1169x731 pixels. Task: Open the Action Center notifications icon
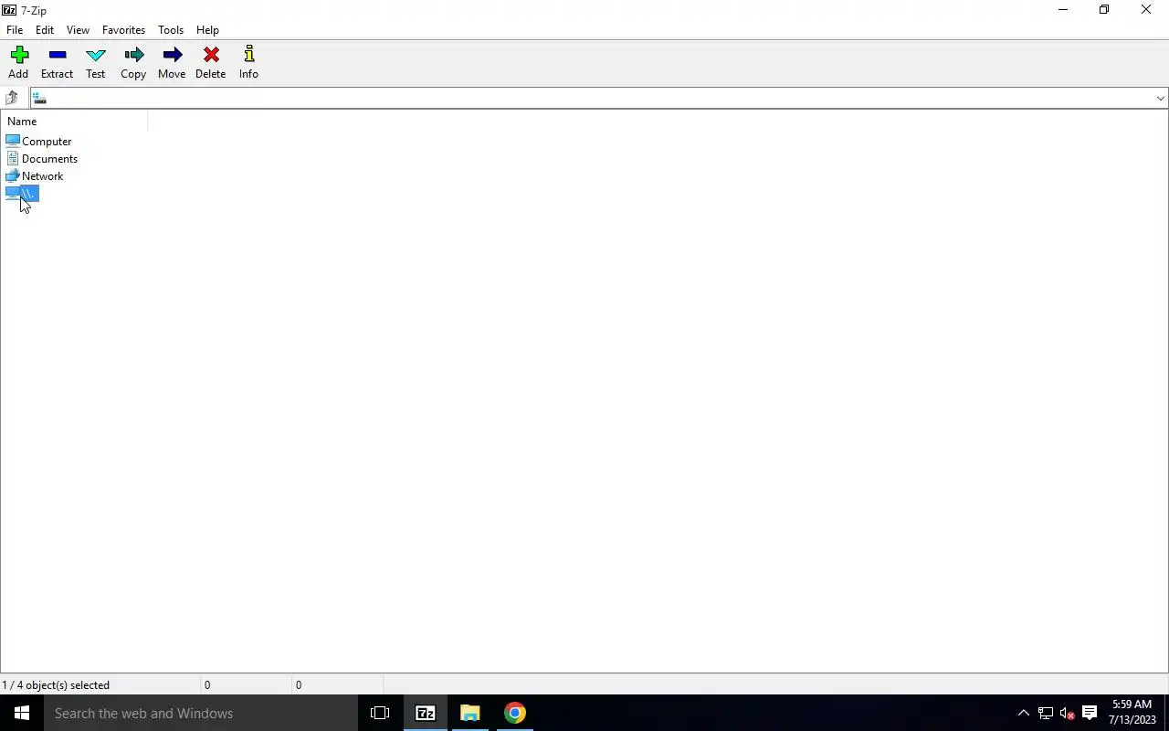coord(1090,713)
